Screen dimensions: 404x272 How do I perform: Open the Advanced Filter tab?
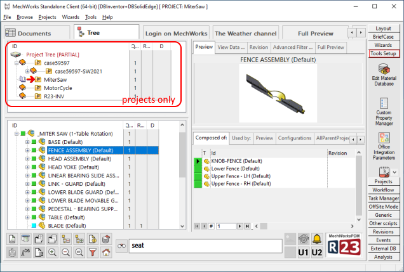293,48
